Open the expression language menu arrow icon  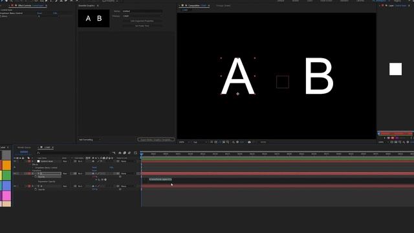105,180
